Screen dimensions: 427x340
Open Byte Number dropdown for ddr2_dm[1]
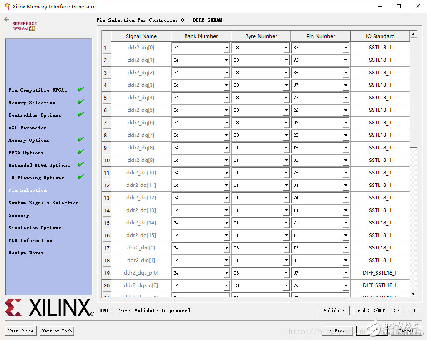[286, 261]
